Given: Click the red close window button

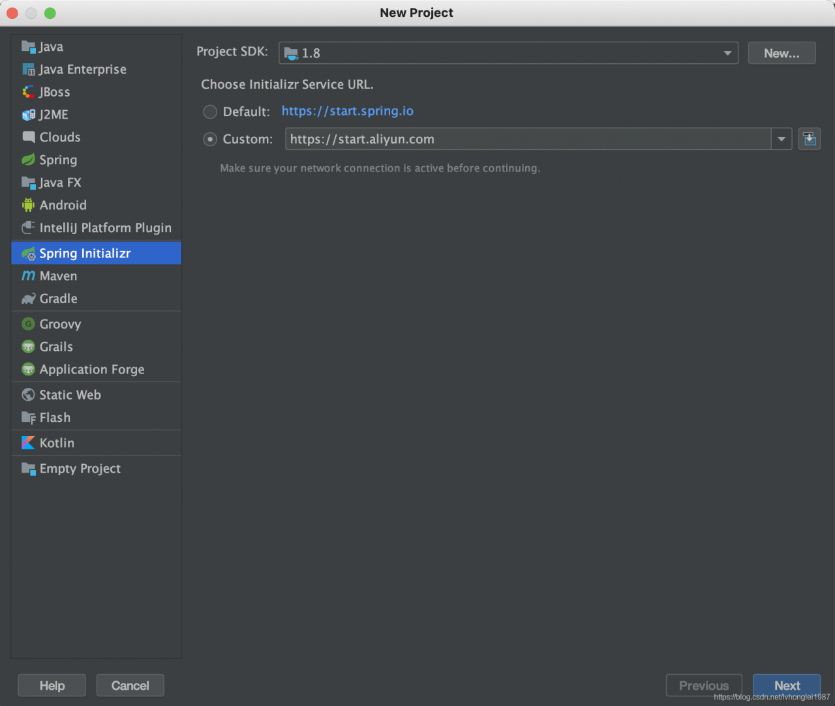Looking at the screenshot, I should (12, 13).
